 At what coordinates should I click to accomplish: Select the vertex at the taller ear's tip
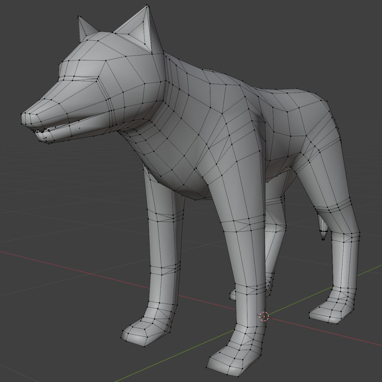(147, 6)
